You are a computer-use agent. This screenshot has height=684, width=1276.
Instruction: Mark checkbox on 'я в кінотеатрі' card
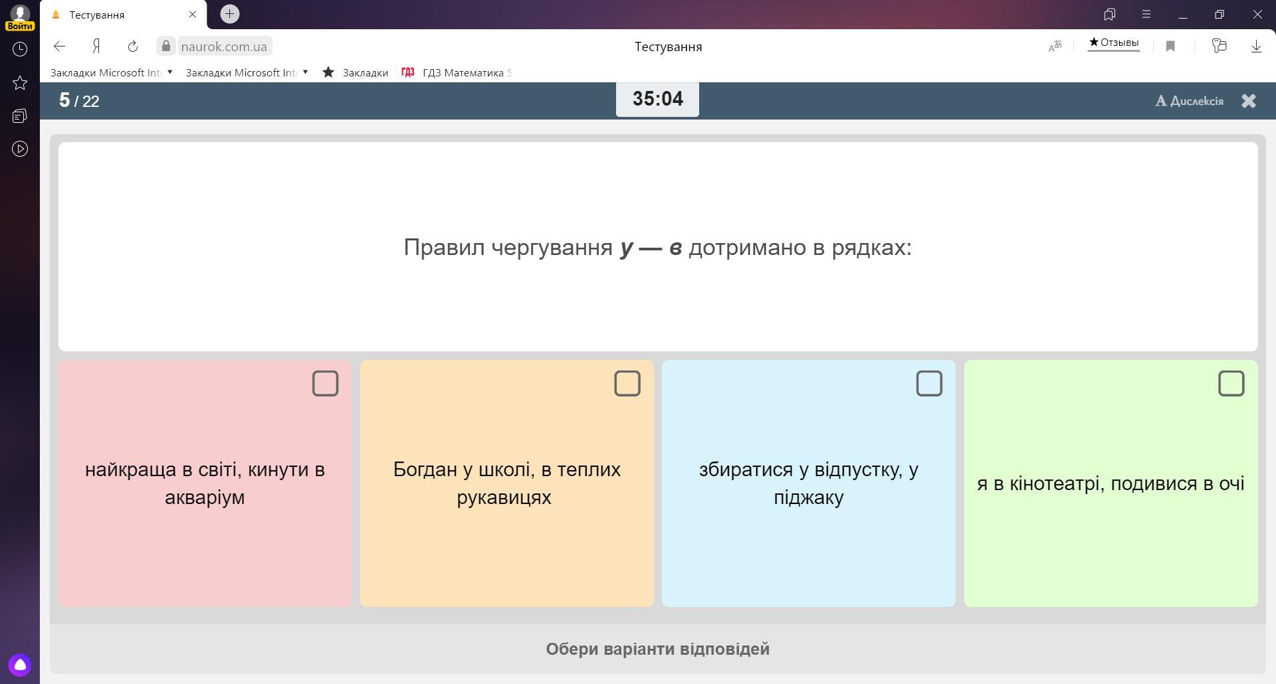[1231, 384]
